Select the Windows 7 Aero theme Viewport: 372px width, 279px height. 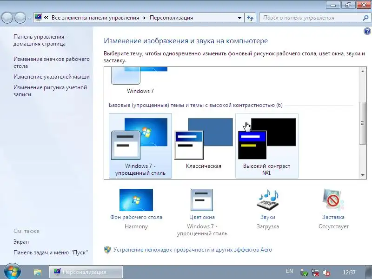140,80
